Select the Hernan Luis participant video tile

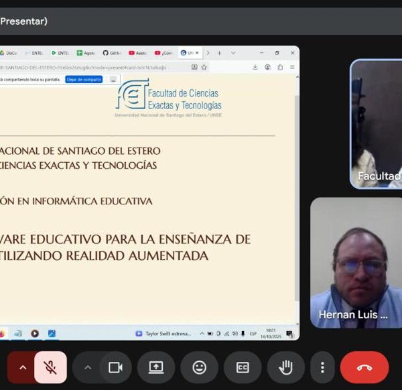pos(356,263)
